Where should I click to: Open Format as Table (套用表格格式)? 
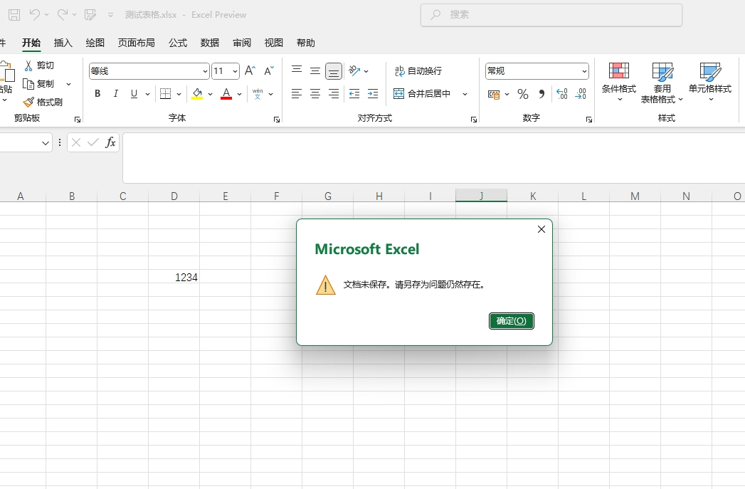coord(662,83)
